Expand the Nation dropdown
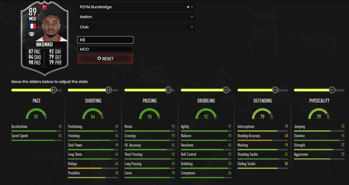The width and height of the screenshot is (349, 185). coord(136,17)
